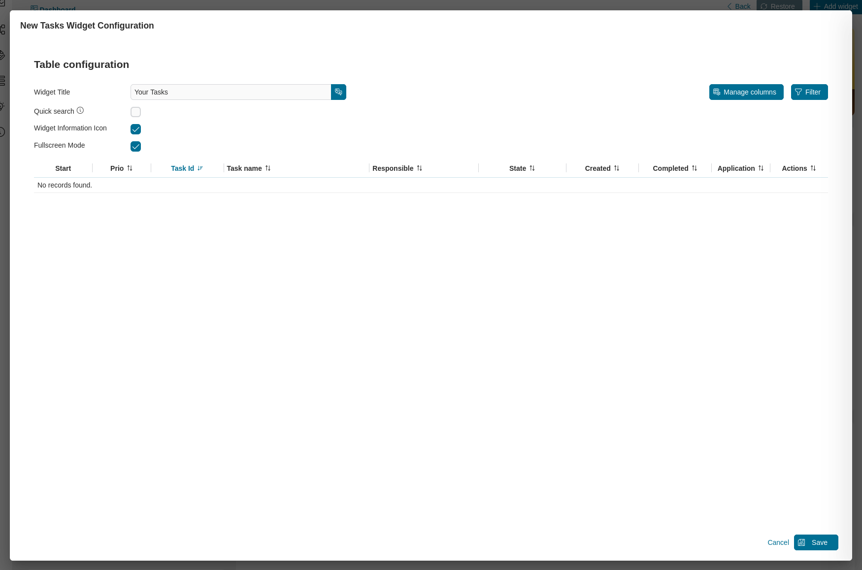
Task: Click the Cancel link
Action: point(778,542)
